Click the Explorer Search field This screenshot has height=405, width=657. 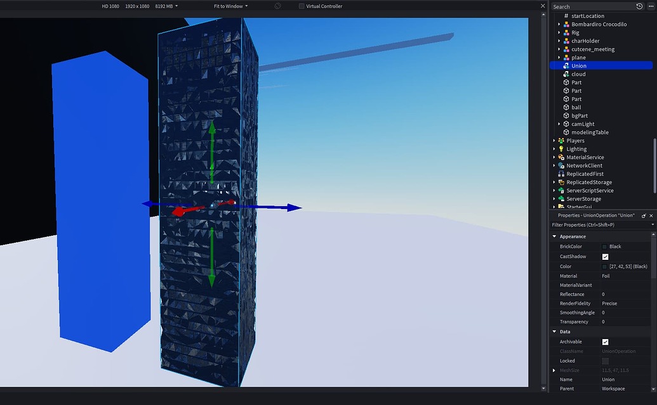tap(592, 7)
